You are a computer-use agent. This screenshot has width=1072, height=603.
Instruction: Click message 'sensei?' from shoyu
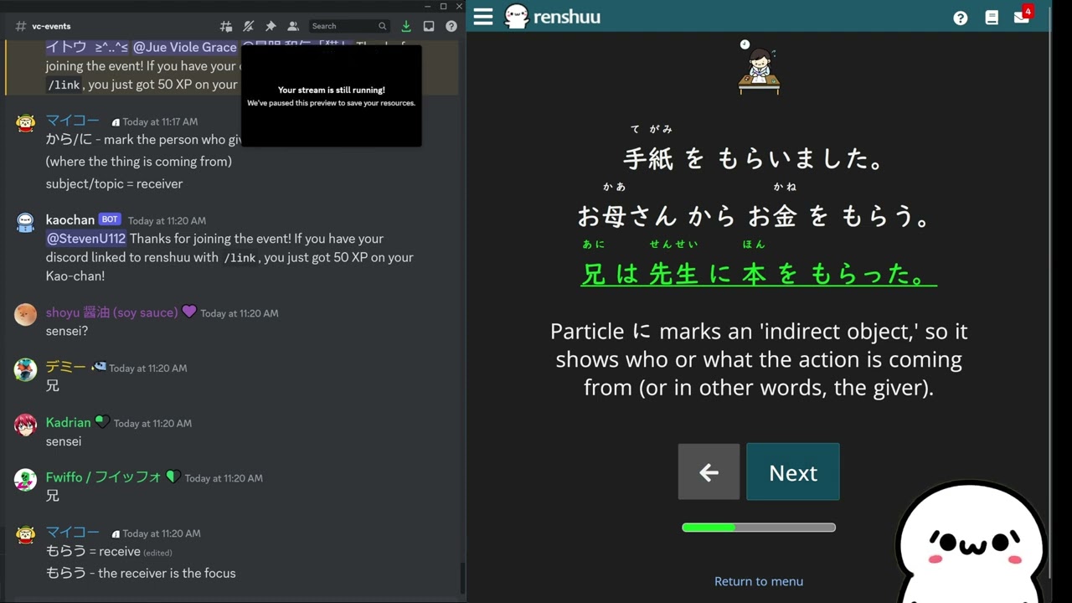point(67,331)
